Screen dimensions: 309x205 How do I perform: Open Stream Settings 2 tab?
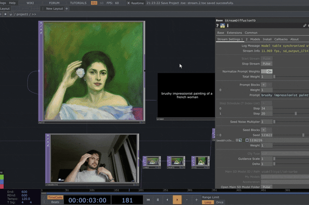247,39
